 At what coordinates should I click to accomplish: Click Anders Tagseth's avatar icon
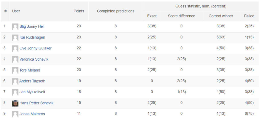[x=15, y=81]
